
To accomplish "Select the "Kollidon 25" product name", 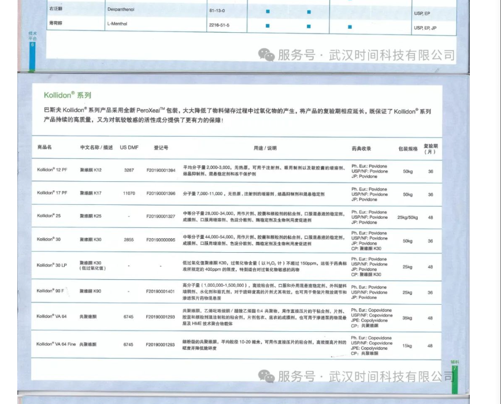I will pyautogui.click(x=49, y=216).
